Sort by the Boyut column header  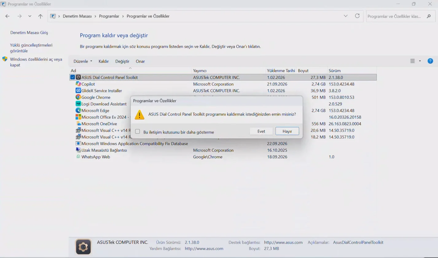tap(311, 71)
